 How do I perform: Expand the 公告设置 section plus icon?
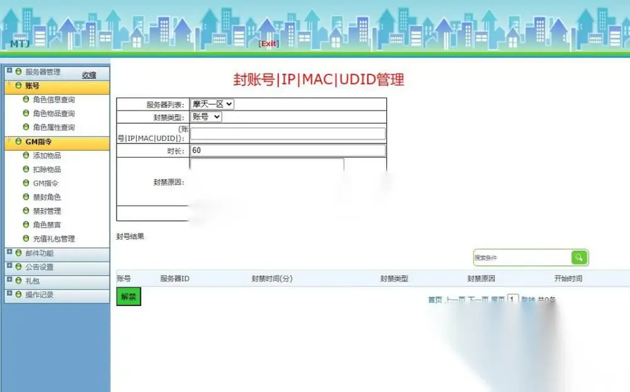tap(9, 266)
